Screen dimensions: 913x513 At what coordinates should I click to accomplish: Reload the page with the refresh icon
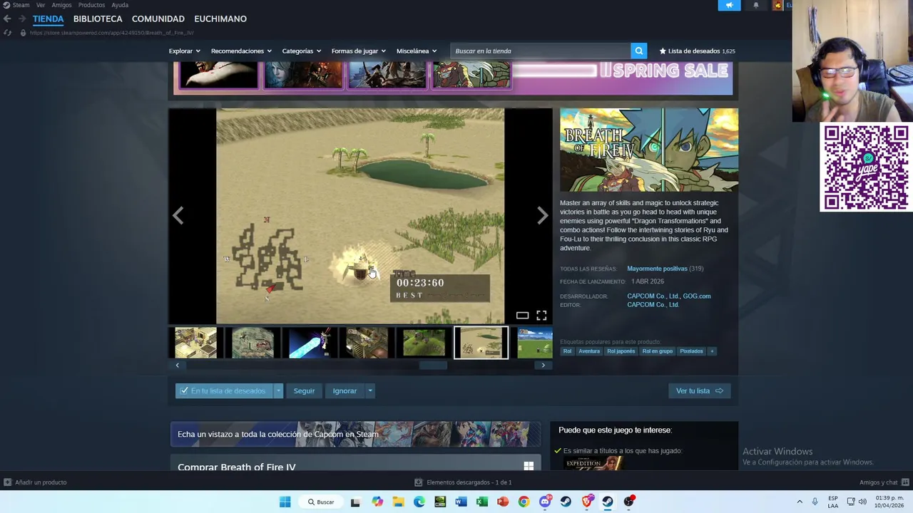7,33
